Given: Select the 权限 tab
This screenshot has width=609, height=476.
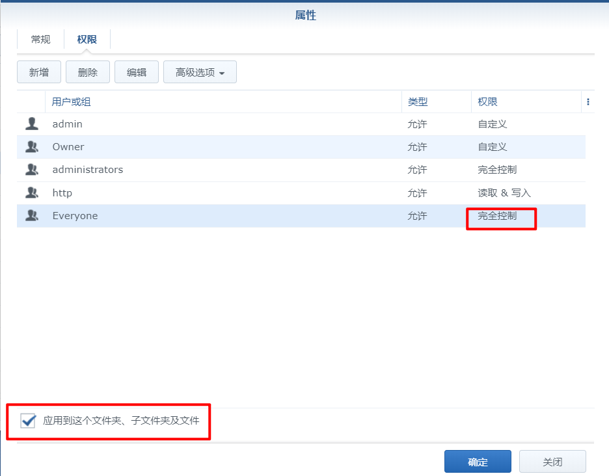Looking at the screenshot, I should tap(87, 40).
